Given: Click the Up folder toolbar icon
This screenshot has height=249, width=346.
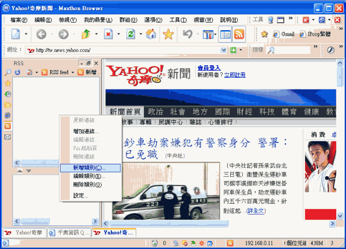Looking at the screenshot, I should click(x=86, y=34).
